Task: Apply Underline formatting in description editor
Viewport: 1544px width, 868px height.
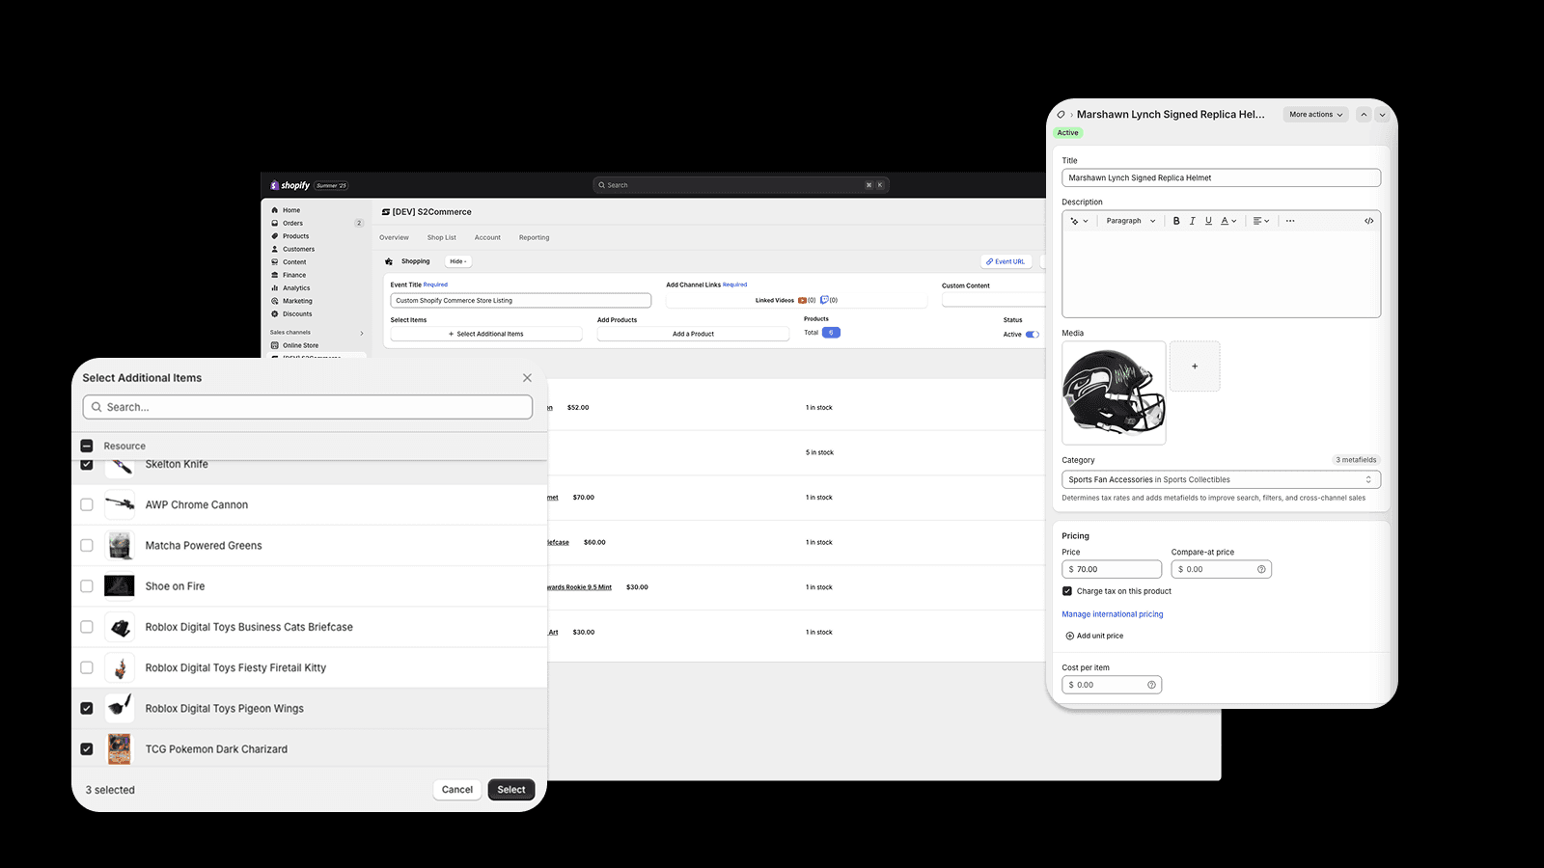Action: 1208,221
